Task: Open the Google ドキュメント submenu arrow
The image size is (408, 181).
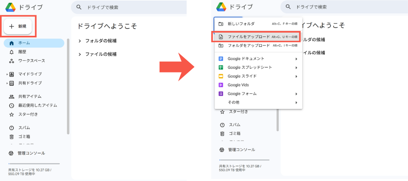Action: 297,59
